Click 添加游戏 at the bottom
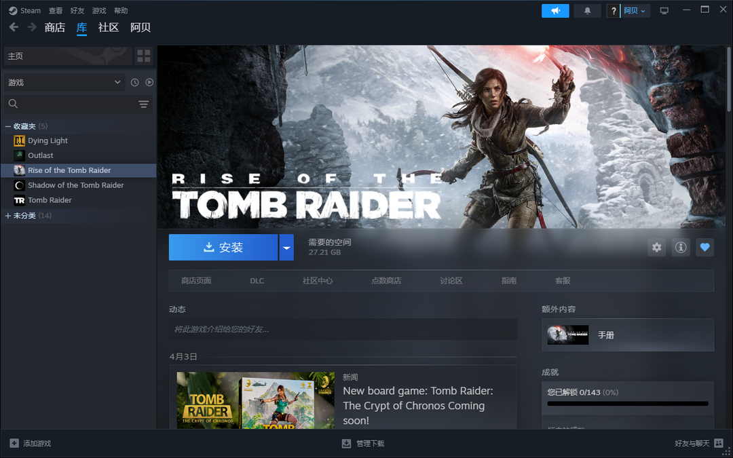The image size is (733, 458). (x=37, y=444)
